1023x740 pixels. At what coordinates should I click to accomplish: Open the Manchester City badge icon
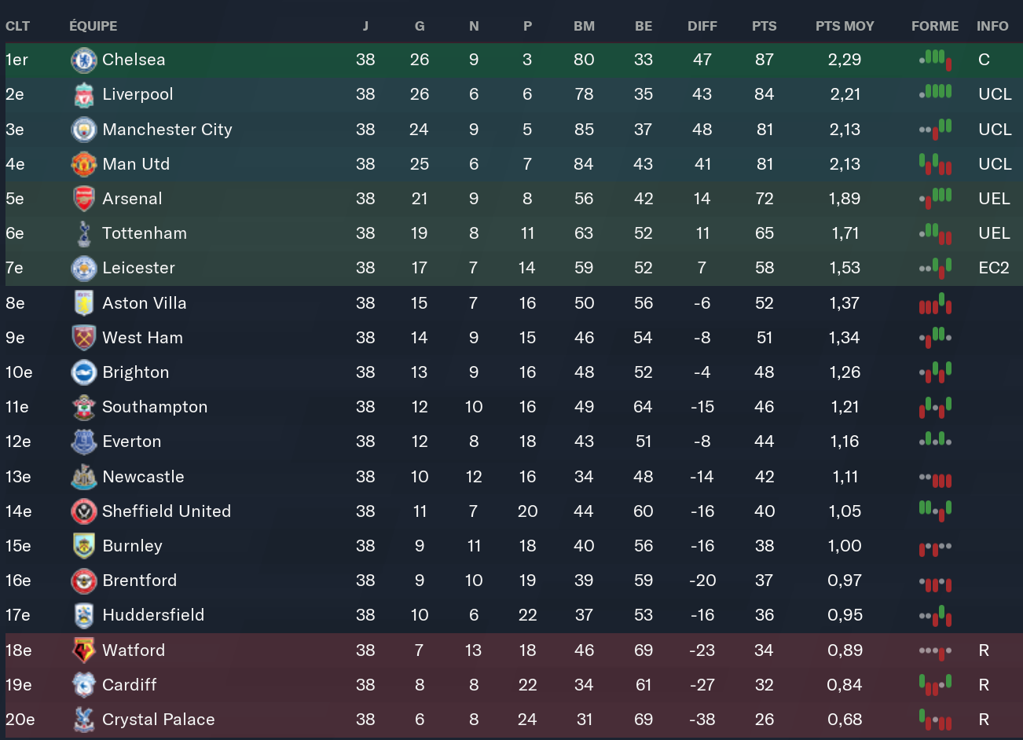(x=83, y=130)
